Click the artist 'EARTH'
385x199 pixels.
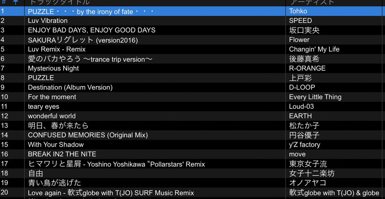tap(300, 116)
